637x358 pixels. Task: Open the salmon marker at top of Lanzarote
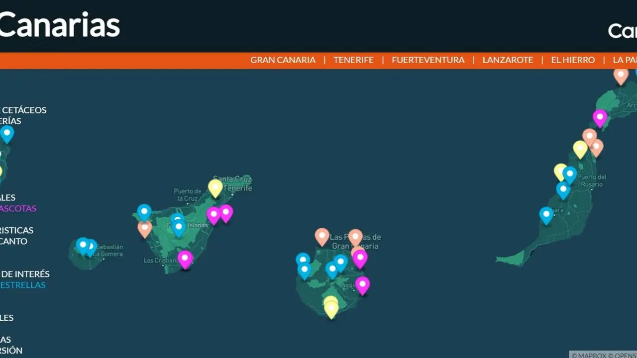[x=621, y=76]
